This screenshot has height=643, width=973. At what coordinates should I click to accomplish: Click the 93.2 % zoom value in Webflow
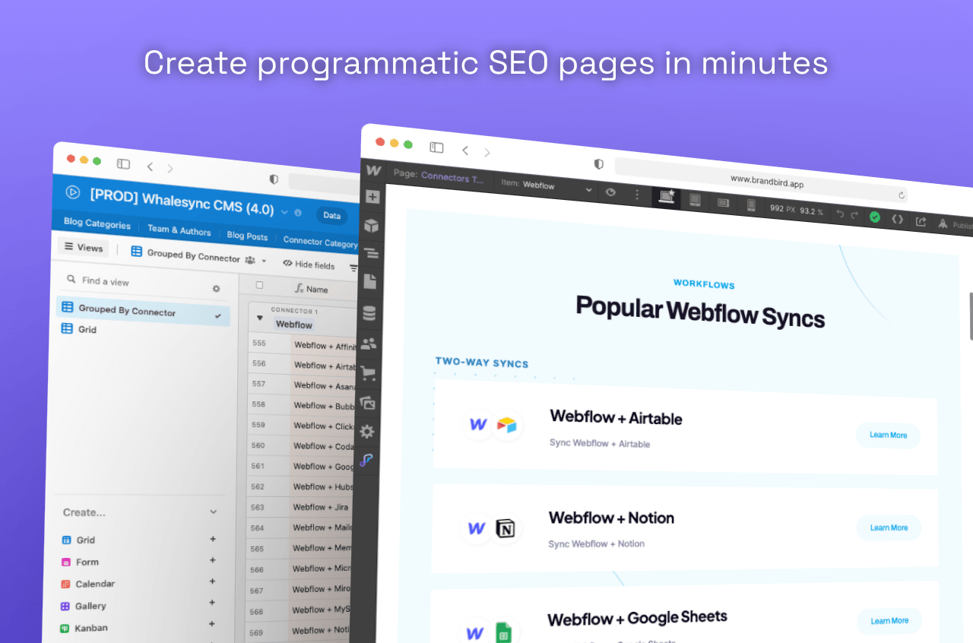pos(811,211)
